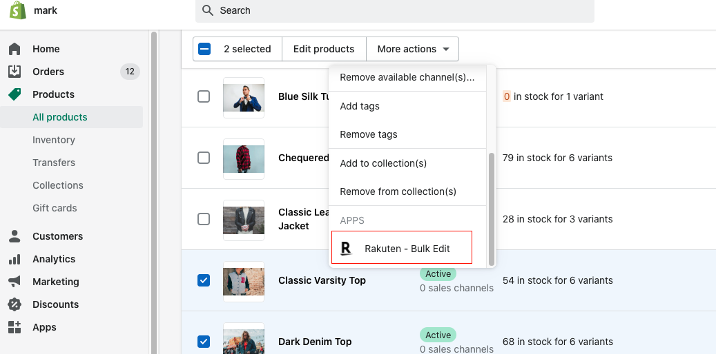Image resolution: width=716 pixels, height=354 pixels.
Task: Select Rakuten - Bulk Edit app action
Action: (x=402, y=247)
